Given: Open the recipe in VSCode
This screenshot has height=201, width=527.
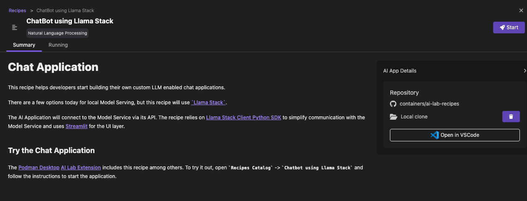Looking at the screenshot, I should tap(455, 135).
